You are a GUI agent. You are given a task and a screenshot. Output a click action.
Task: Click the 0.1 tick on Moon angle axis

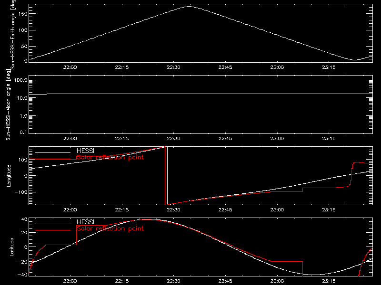[23, 132]
